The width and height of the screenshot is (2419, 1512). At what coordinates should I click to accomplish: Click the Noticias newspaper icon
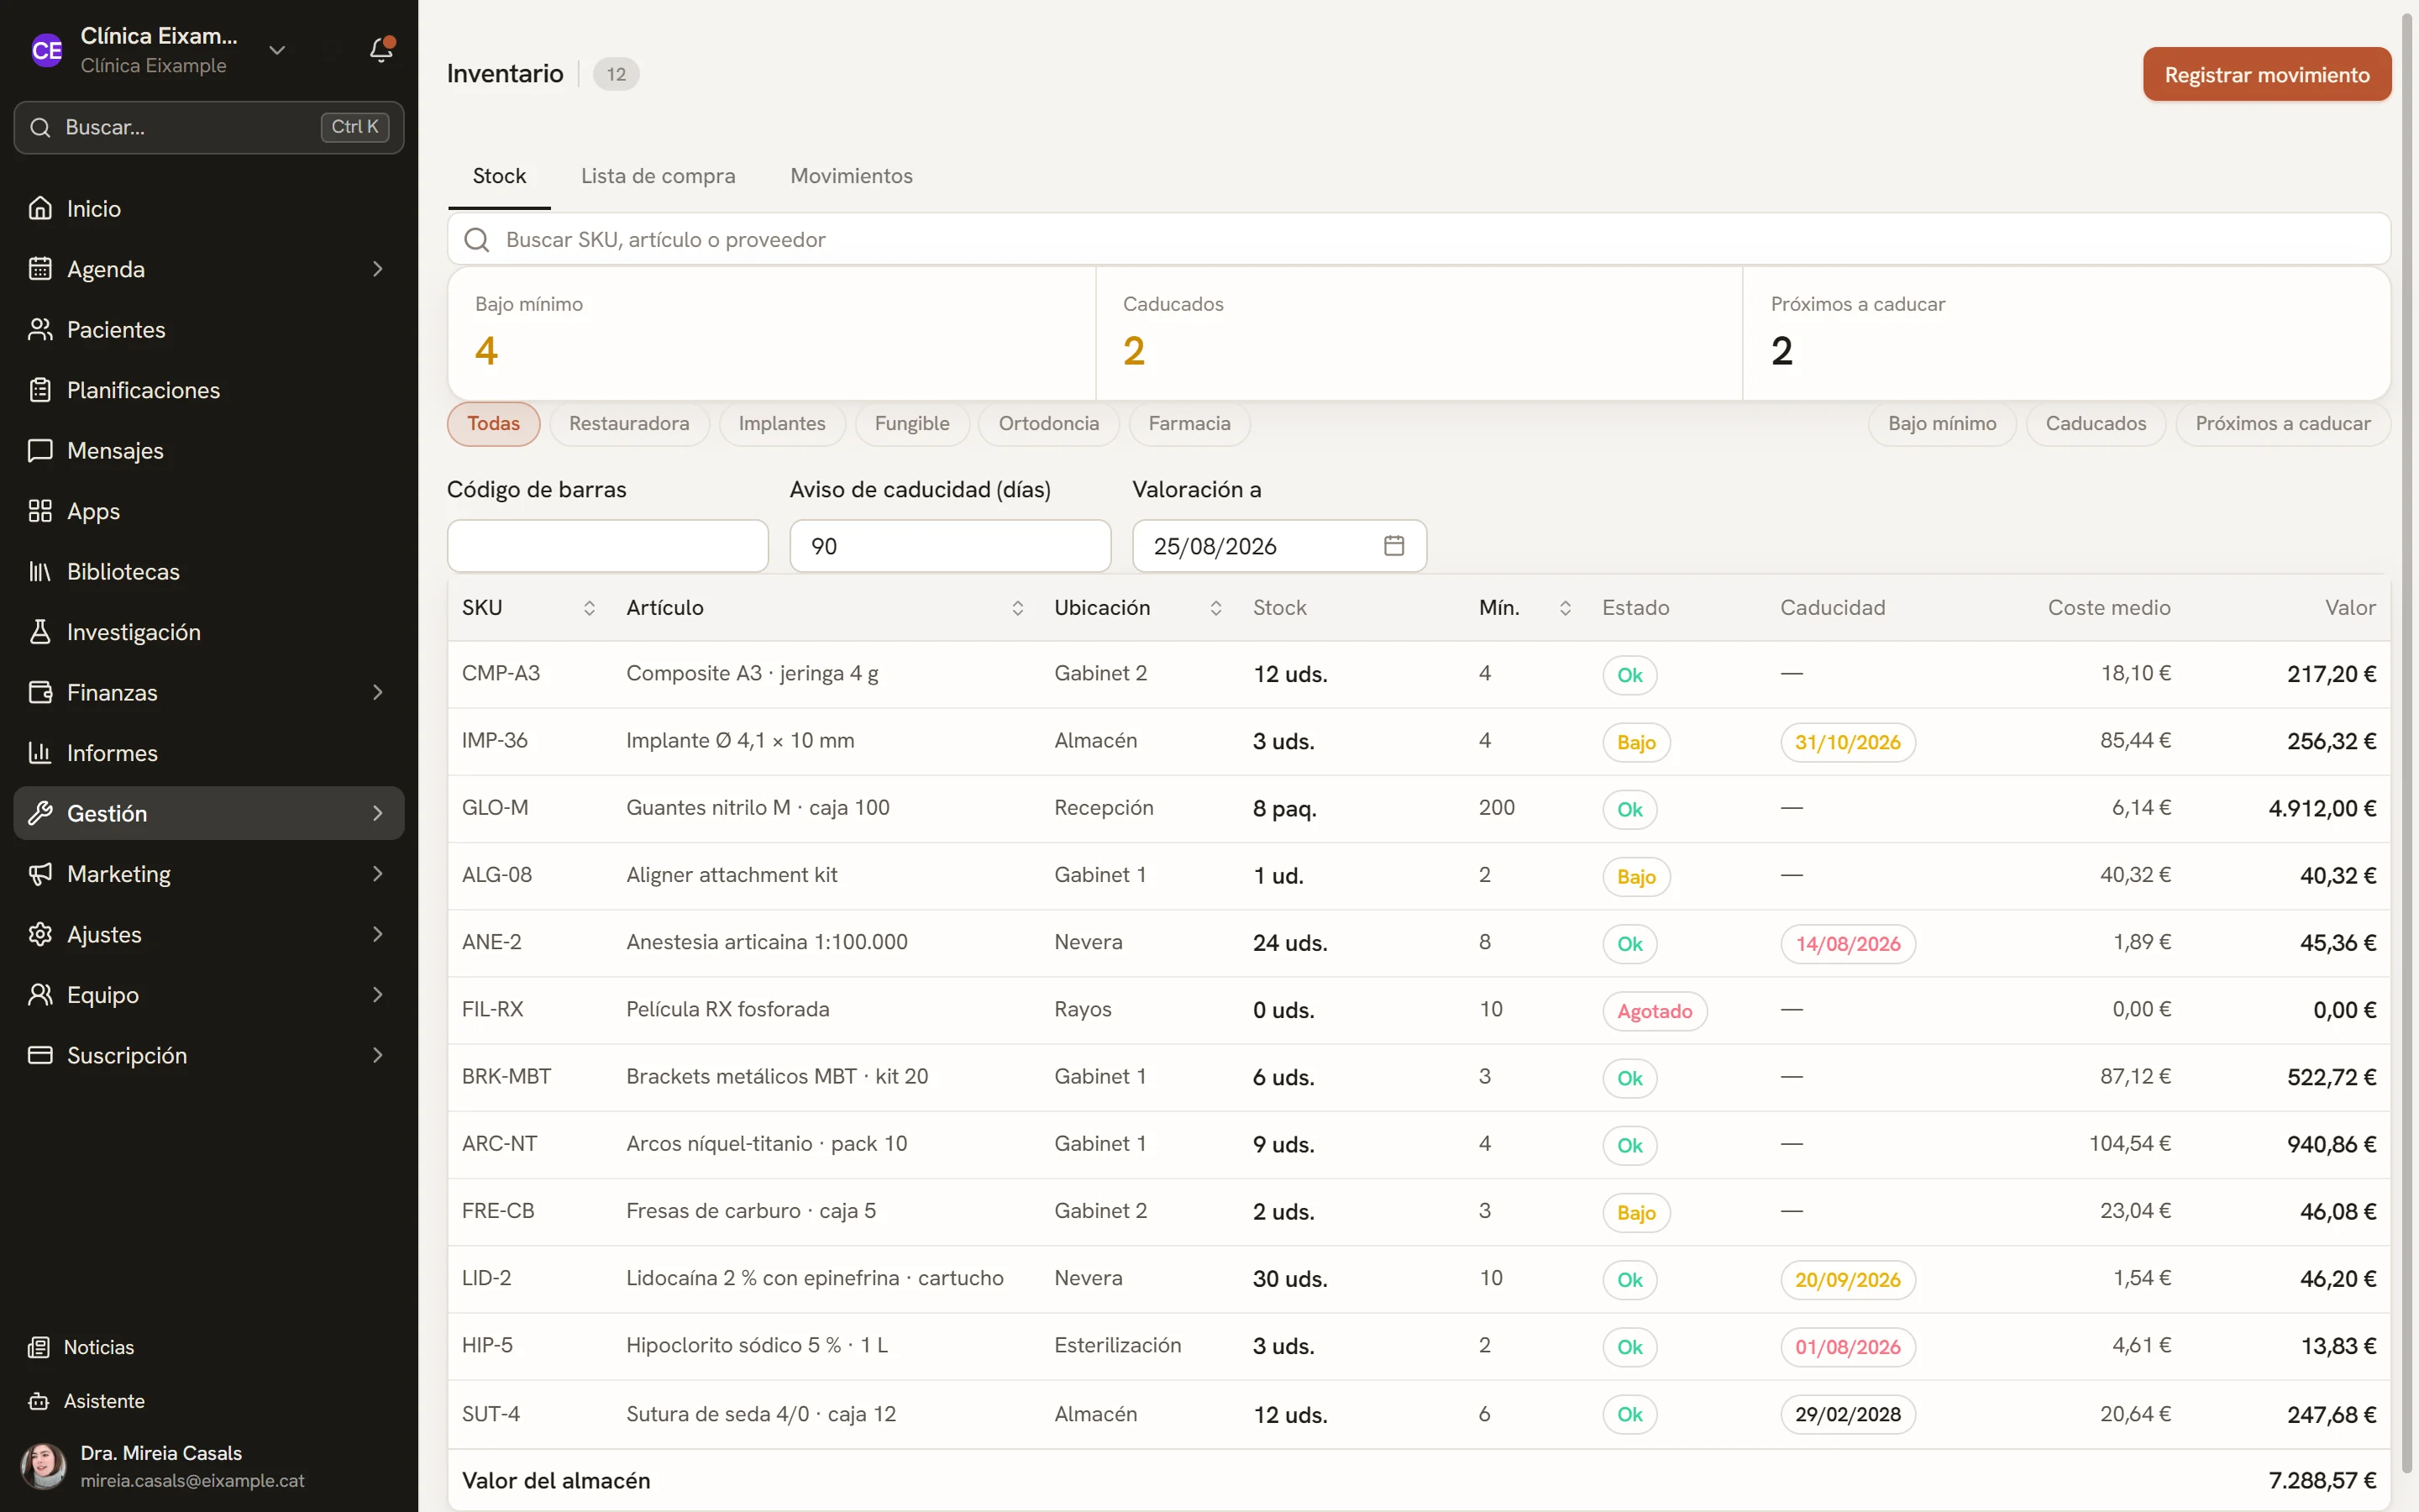click(39, 1347)
